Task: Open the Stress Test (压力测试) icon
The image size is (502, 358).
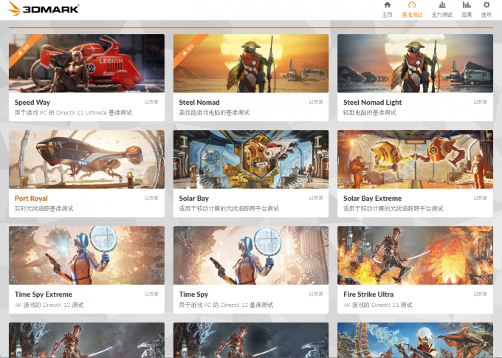Action: [x=442, y=5]
